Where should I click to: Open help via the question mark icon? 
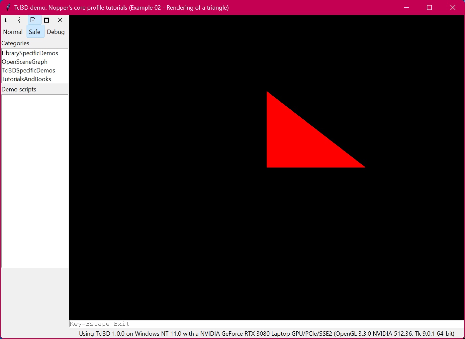(x=19, y=20)
